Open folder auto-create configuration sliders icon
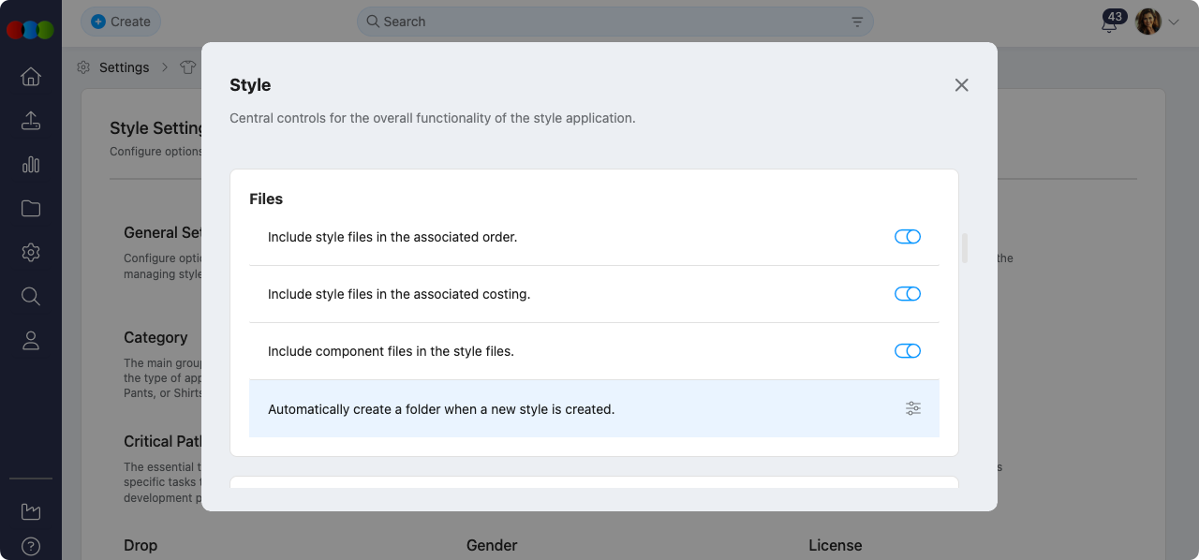Viewport: 1199px width, 560px height. 913,408
